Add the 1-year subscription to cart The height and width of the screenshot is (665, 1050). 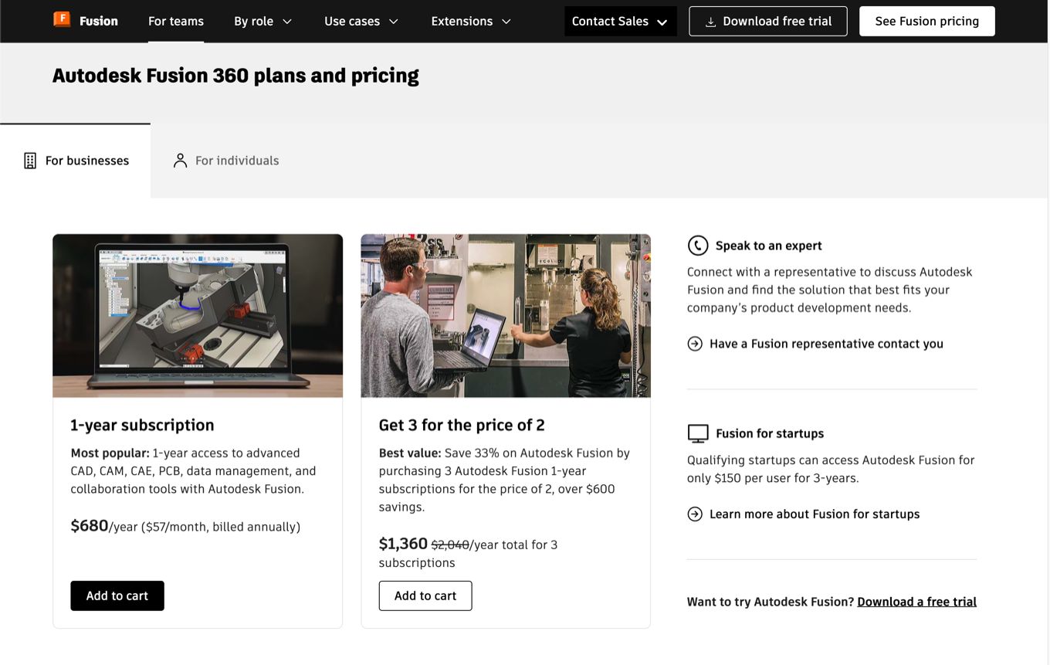click(117, 595)
